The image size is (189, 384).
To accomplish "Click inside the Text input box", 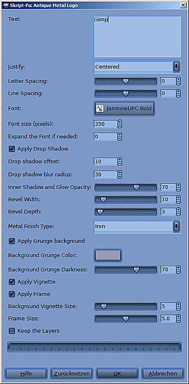I will (137, 37).
